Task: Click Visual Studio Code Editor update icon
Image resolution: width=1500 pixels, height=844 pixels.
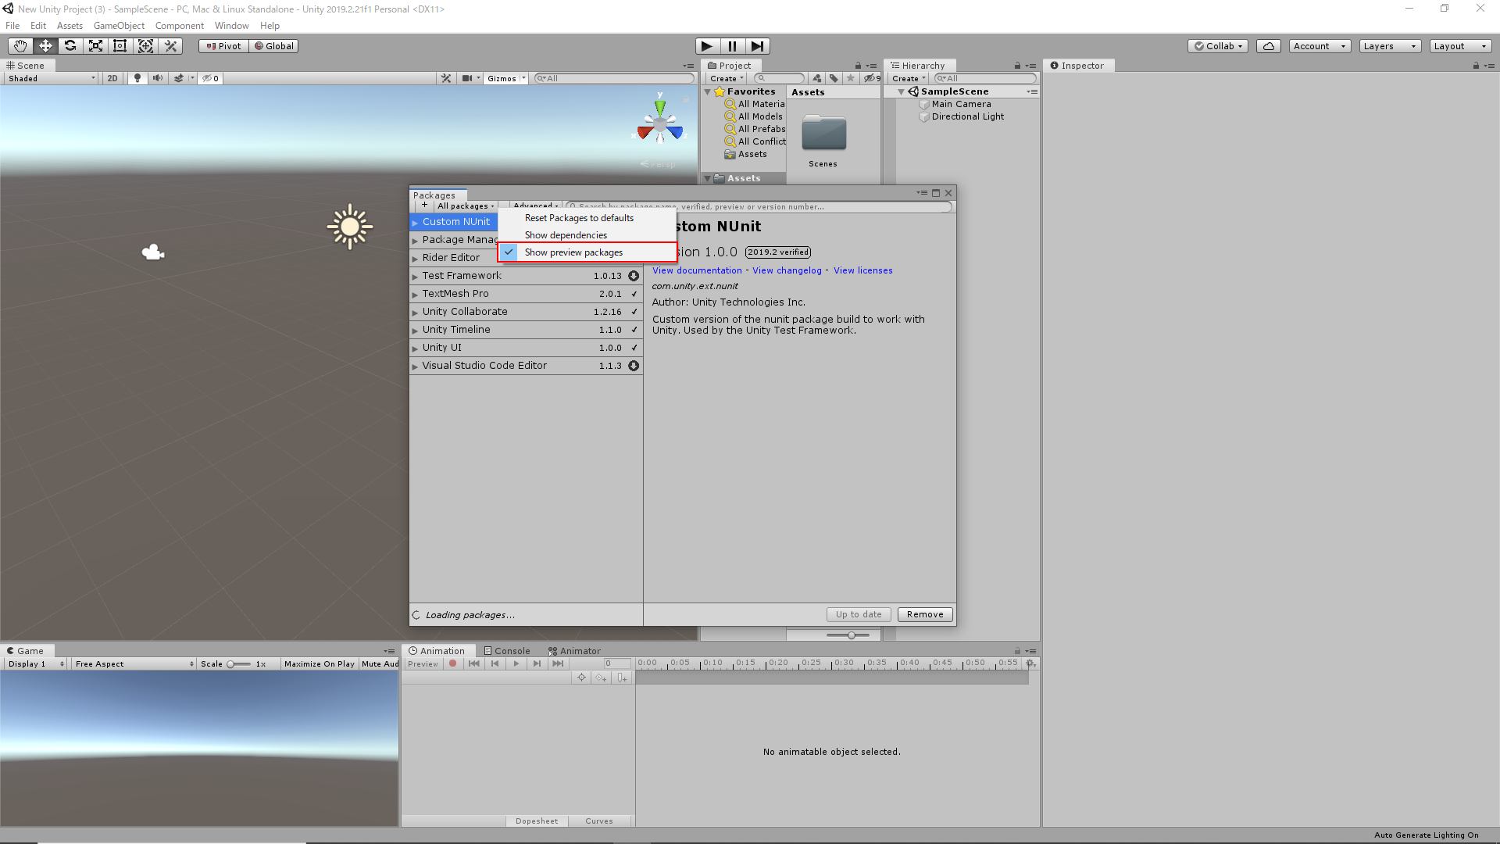Action: click(x=634, y=366)
